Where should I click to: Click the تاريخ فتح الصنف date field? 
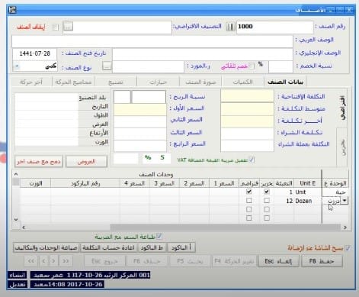(34, 54)
